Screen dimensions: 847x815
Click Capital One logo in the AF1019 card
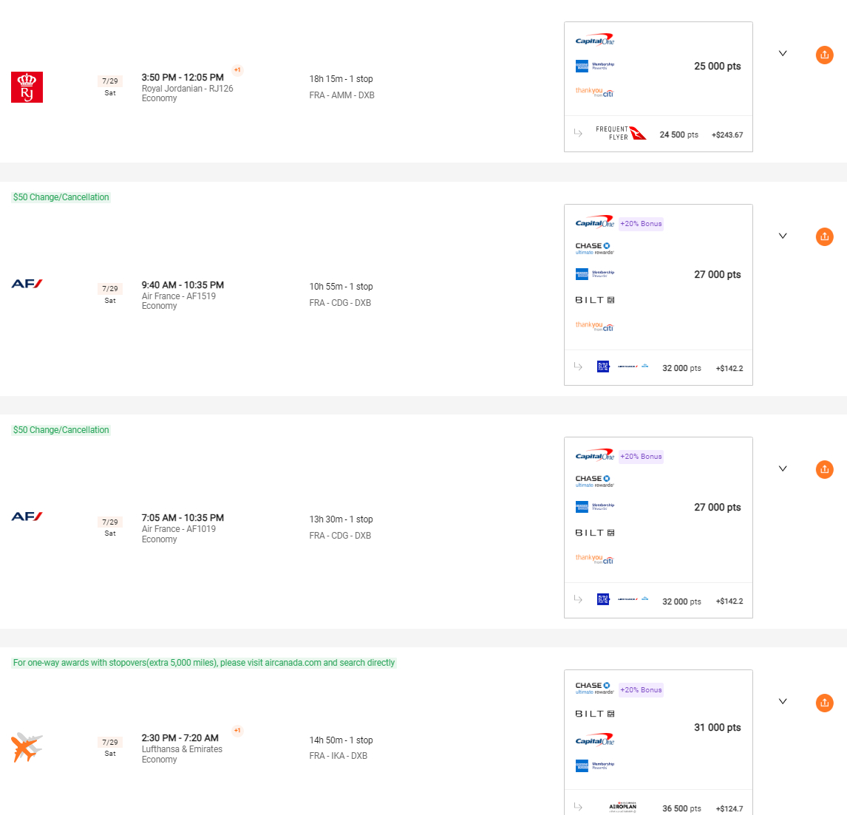pos(595,455)
